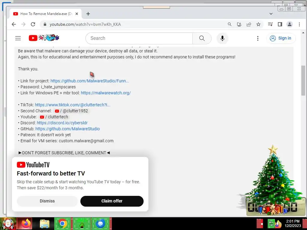Install app using the address bar icon
307x230 pixels.
[239, 24]
